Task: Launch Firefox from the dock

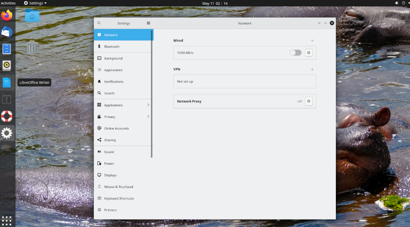Action: 7,15
